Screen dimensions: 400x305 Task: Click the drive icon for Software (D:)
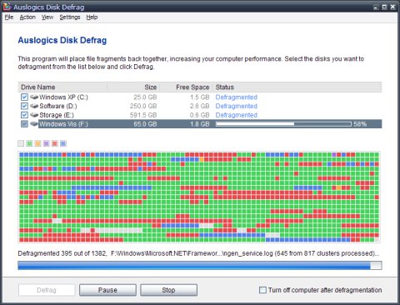(34, 106)
